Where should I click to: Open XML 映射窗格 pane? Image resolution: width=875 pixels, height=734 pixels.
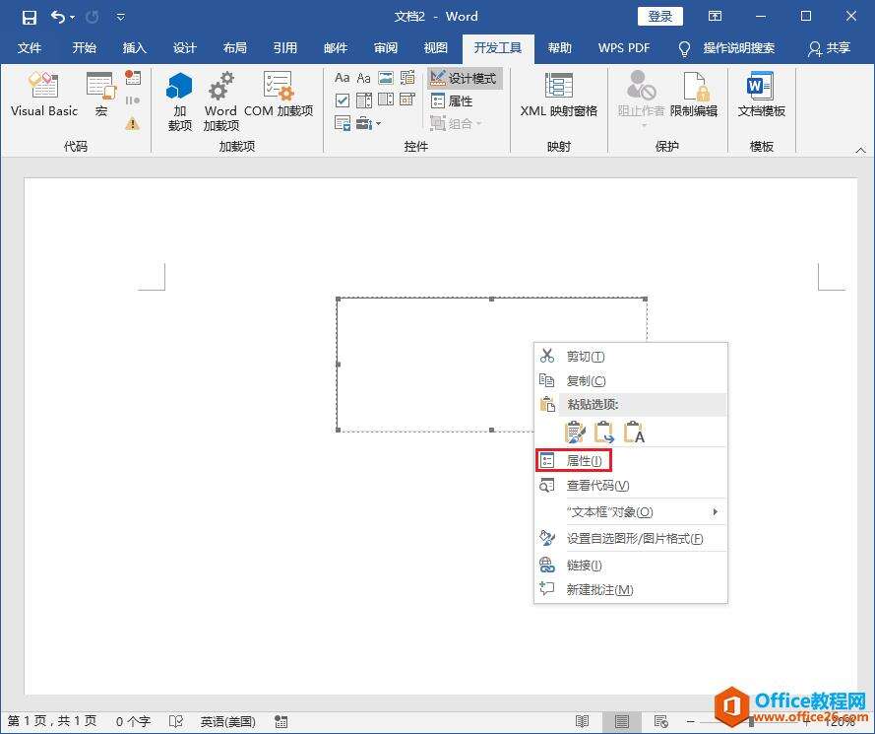(x=559, y=95)
